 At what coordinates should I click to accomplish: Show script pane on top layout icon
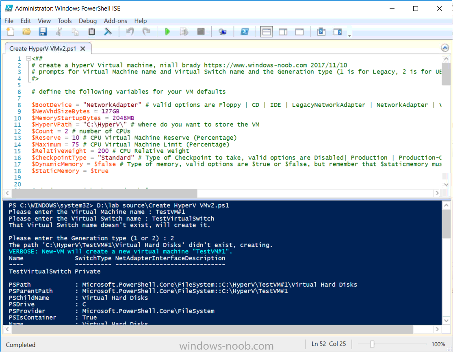coord(267,32)
